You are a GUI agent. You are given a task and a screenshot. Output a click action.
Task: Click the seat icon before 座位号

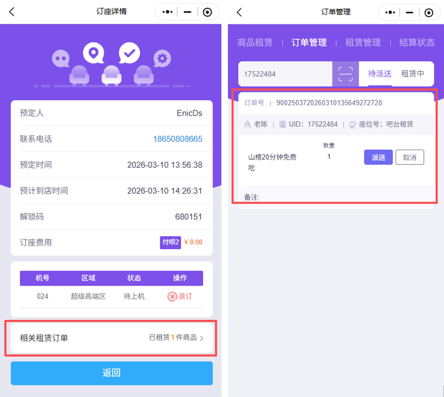[353, 125]
